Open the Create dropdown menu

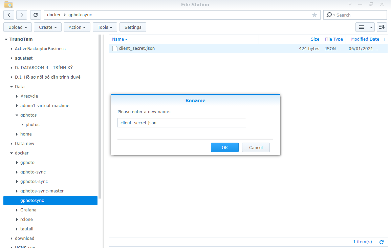(x=48, y=27)
